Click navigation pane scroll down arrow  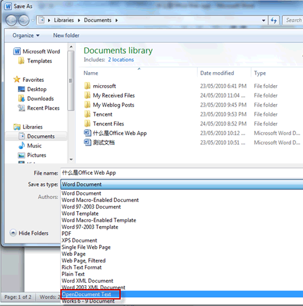click(71, 160)
